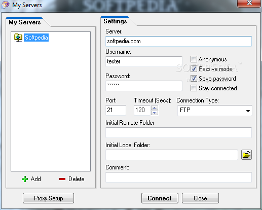Click the Port field showing 21

[116, 110]
